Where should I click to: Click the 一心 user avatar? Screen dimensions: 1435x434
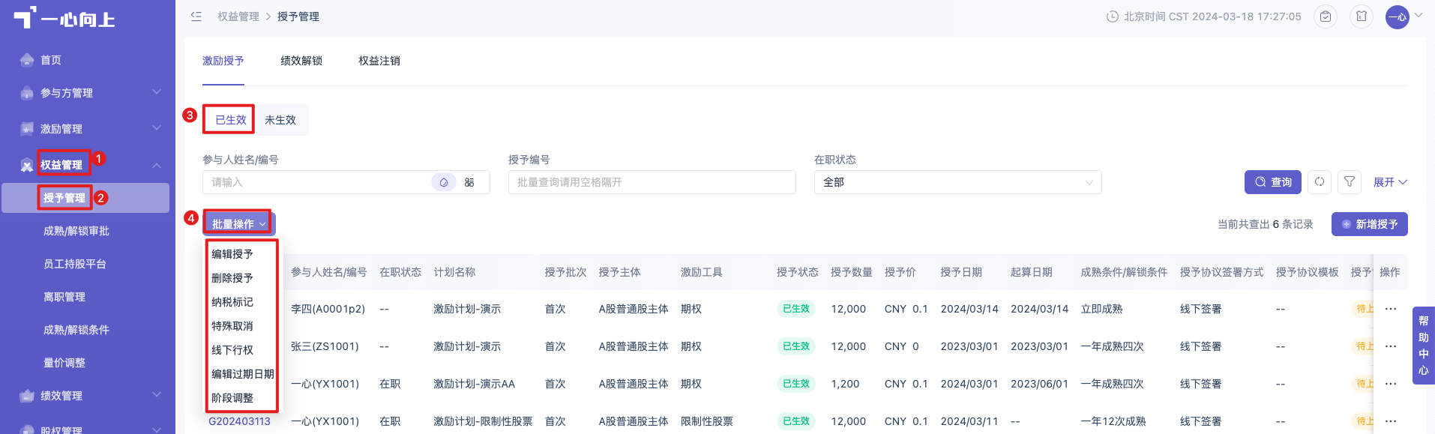(1398, 16)
